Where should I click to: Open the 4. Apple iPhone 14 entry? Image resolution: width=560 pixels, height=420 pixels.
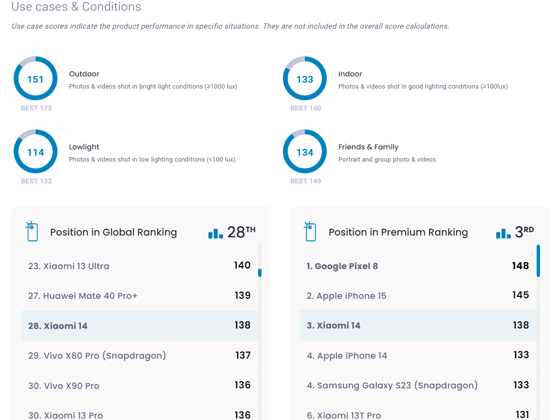[418, 355]
